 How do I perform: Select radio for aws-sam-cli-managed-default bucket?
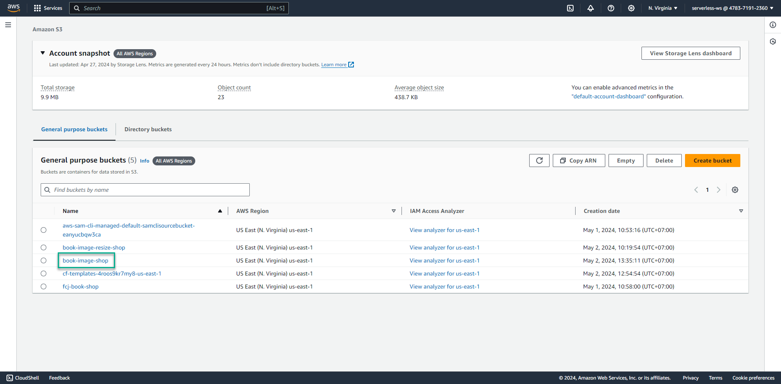click(44, 230)
